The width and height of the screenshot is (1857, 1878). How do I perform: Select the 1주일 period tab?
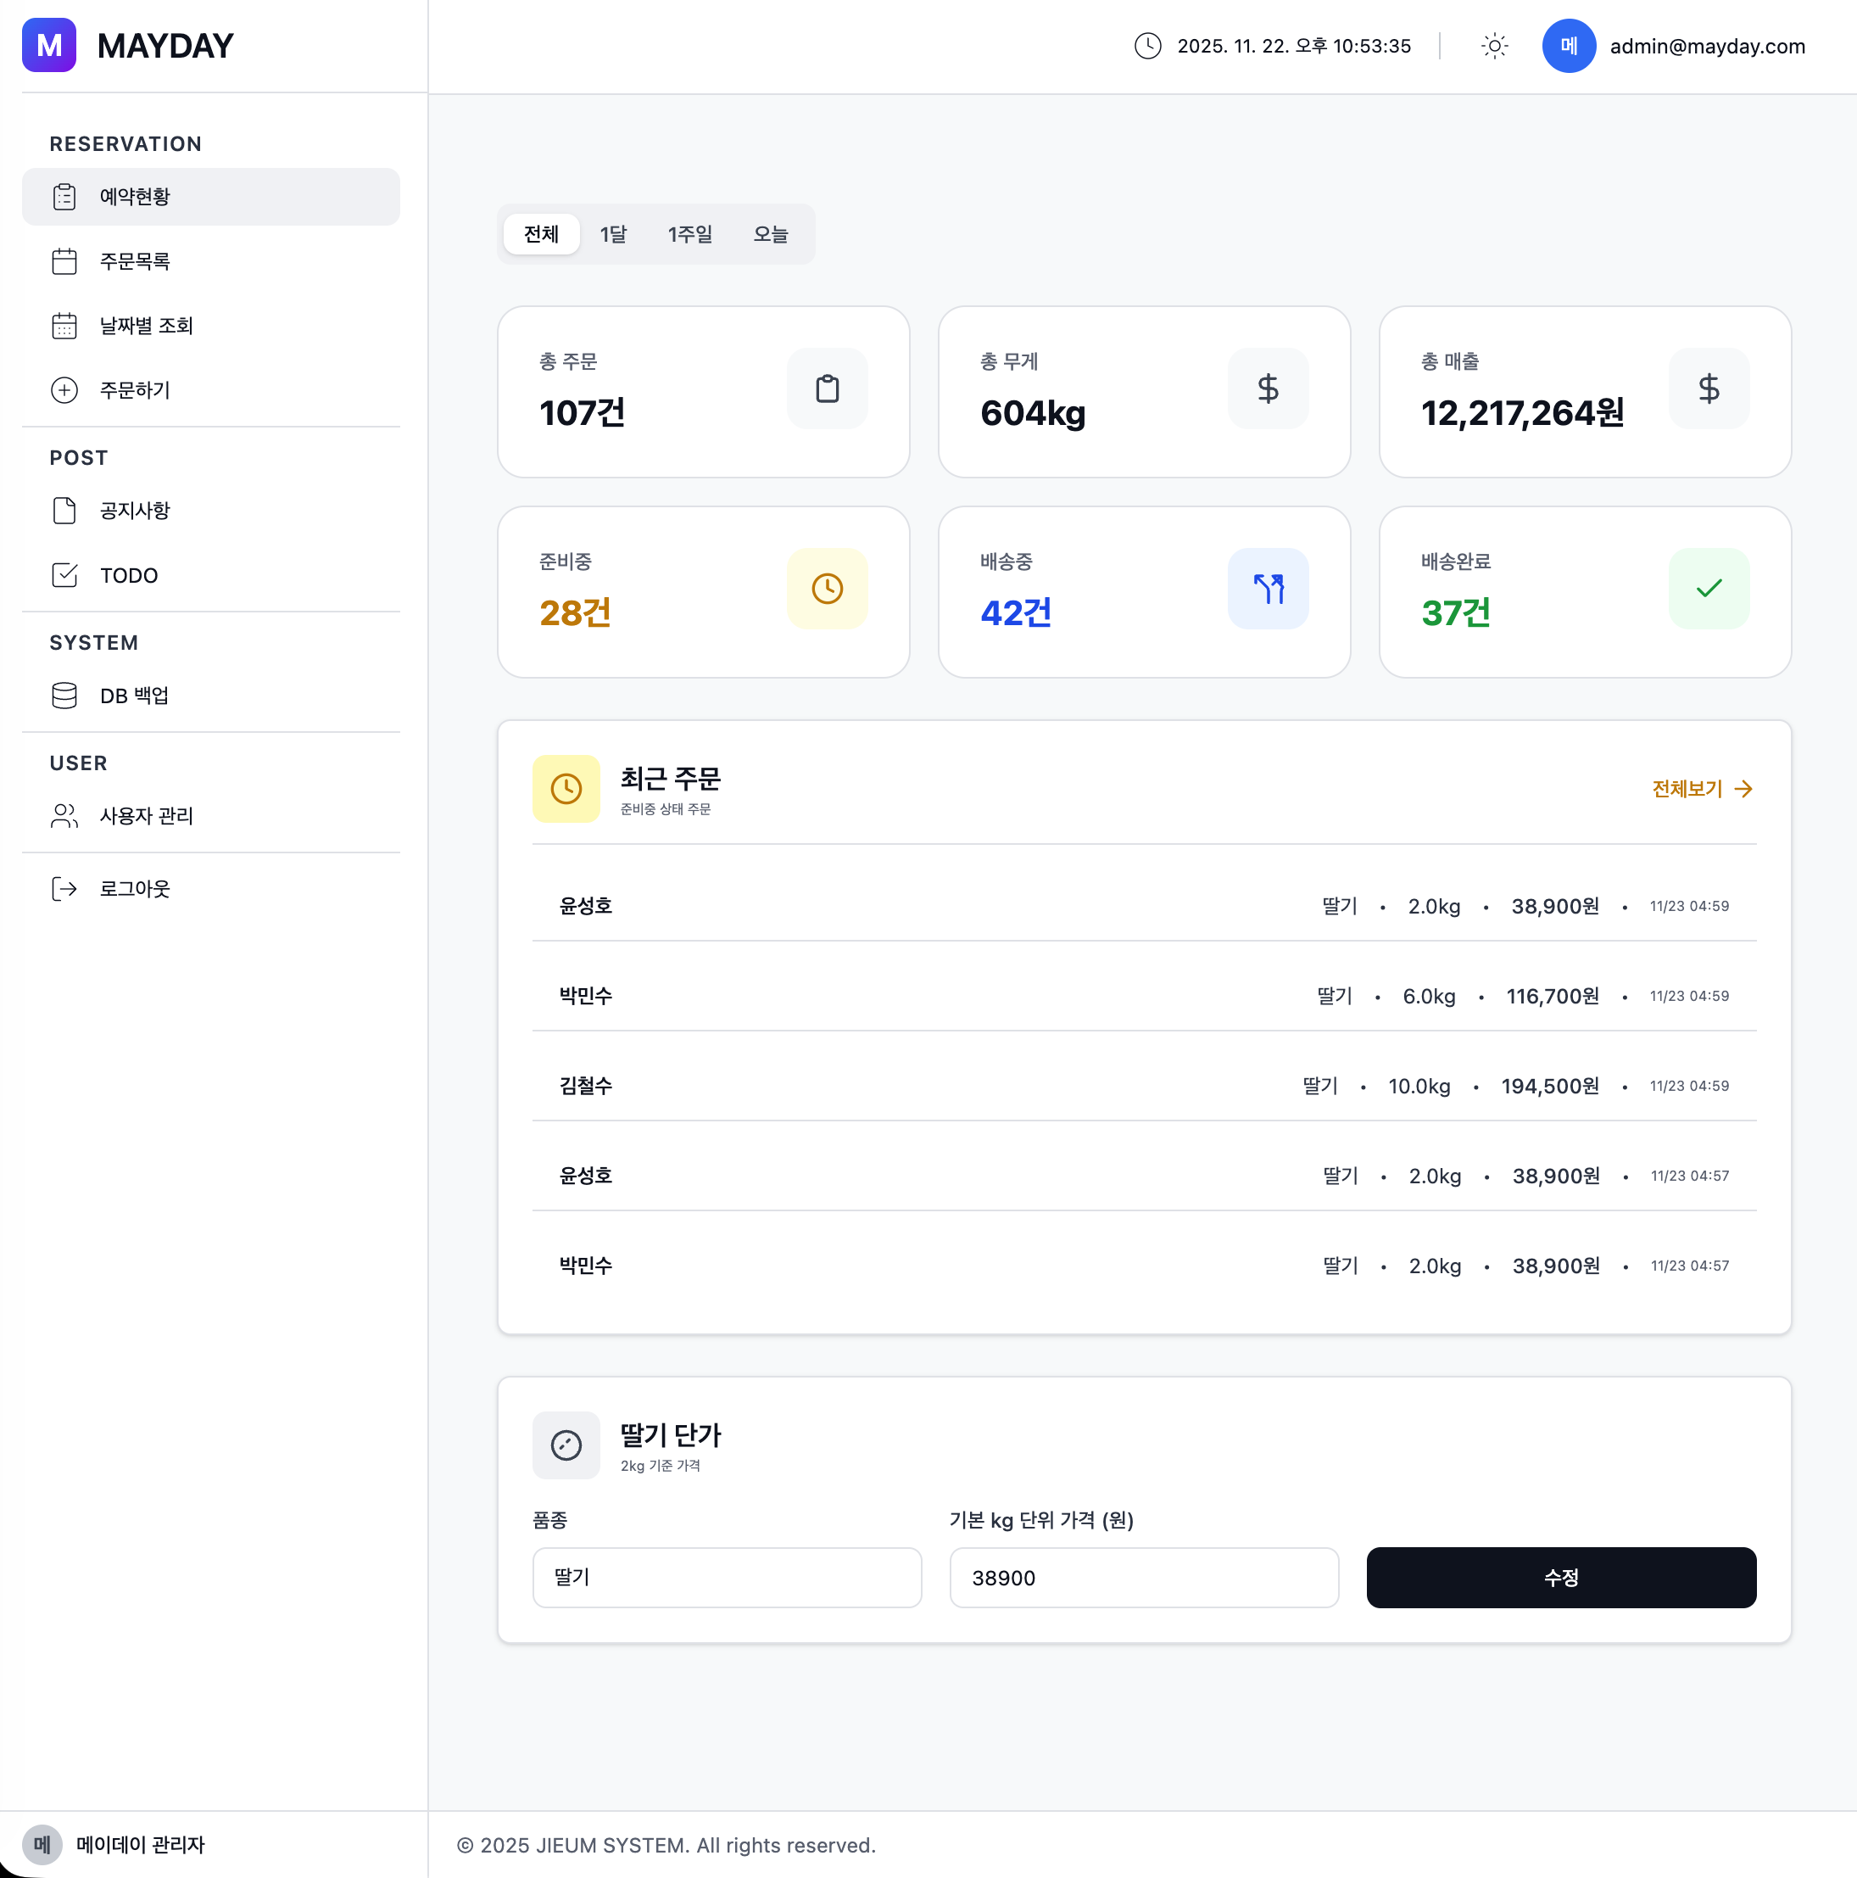[690, 234]
